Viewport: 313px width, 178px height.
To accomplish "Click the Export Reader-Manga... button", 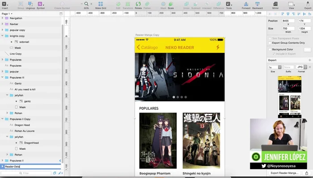I will pyautogui.click(x=285, y=173).
